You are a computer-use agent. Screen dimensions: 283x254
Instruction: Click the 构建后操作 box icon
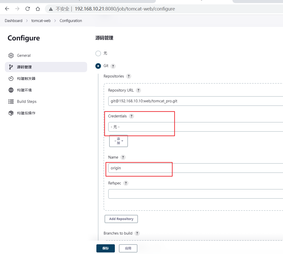pos(11,113)
